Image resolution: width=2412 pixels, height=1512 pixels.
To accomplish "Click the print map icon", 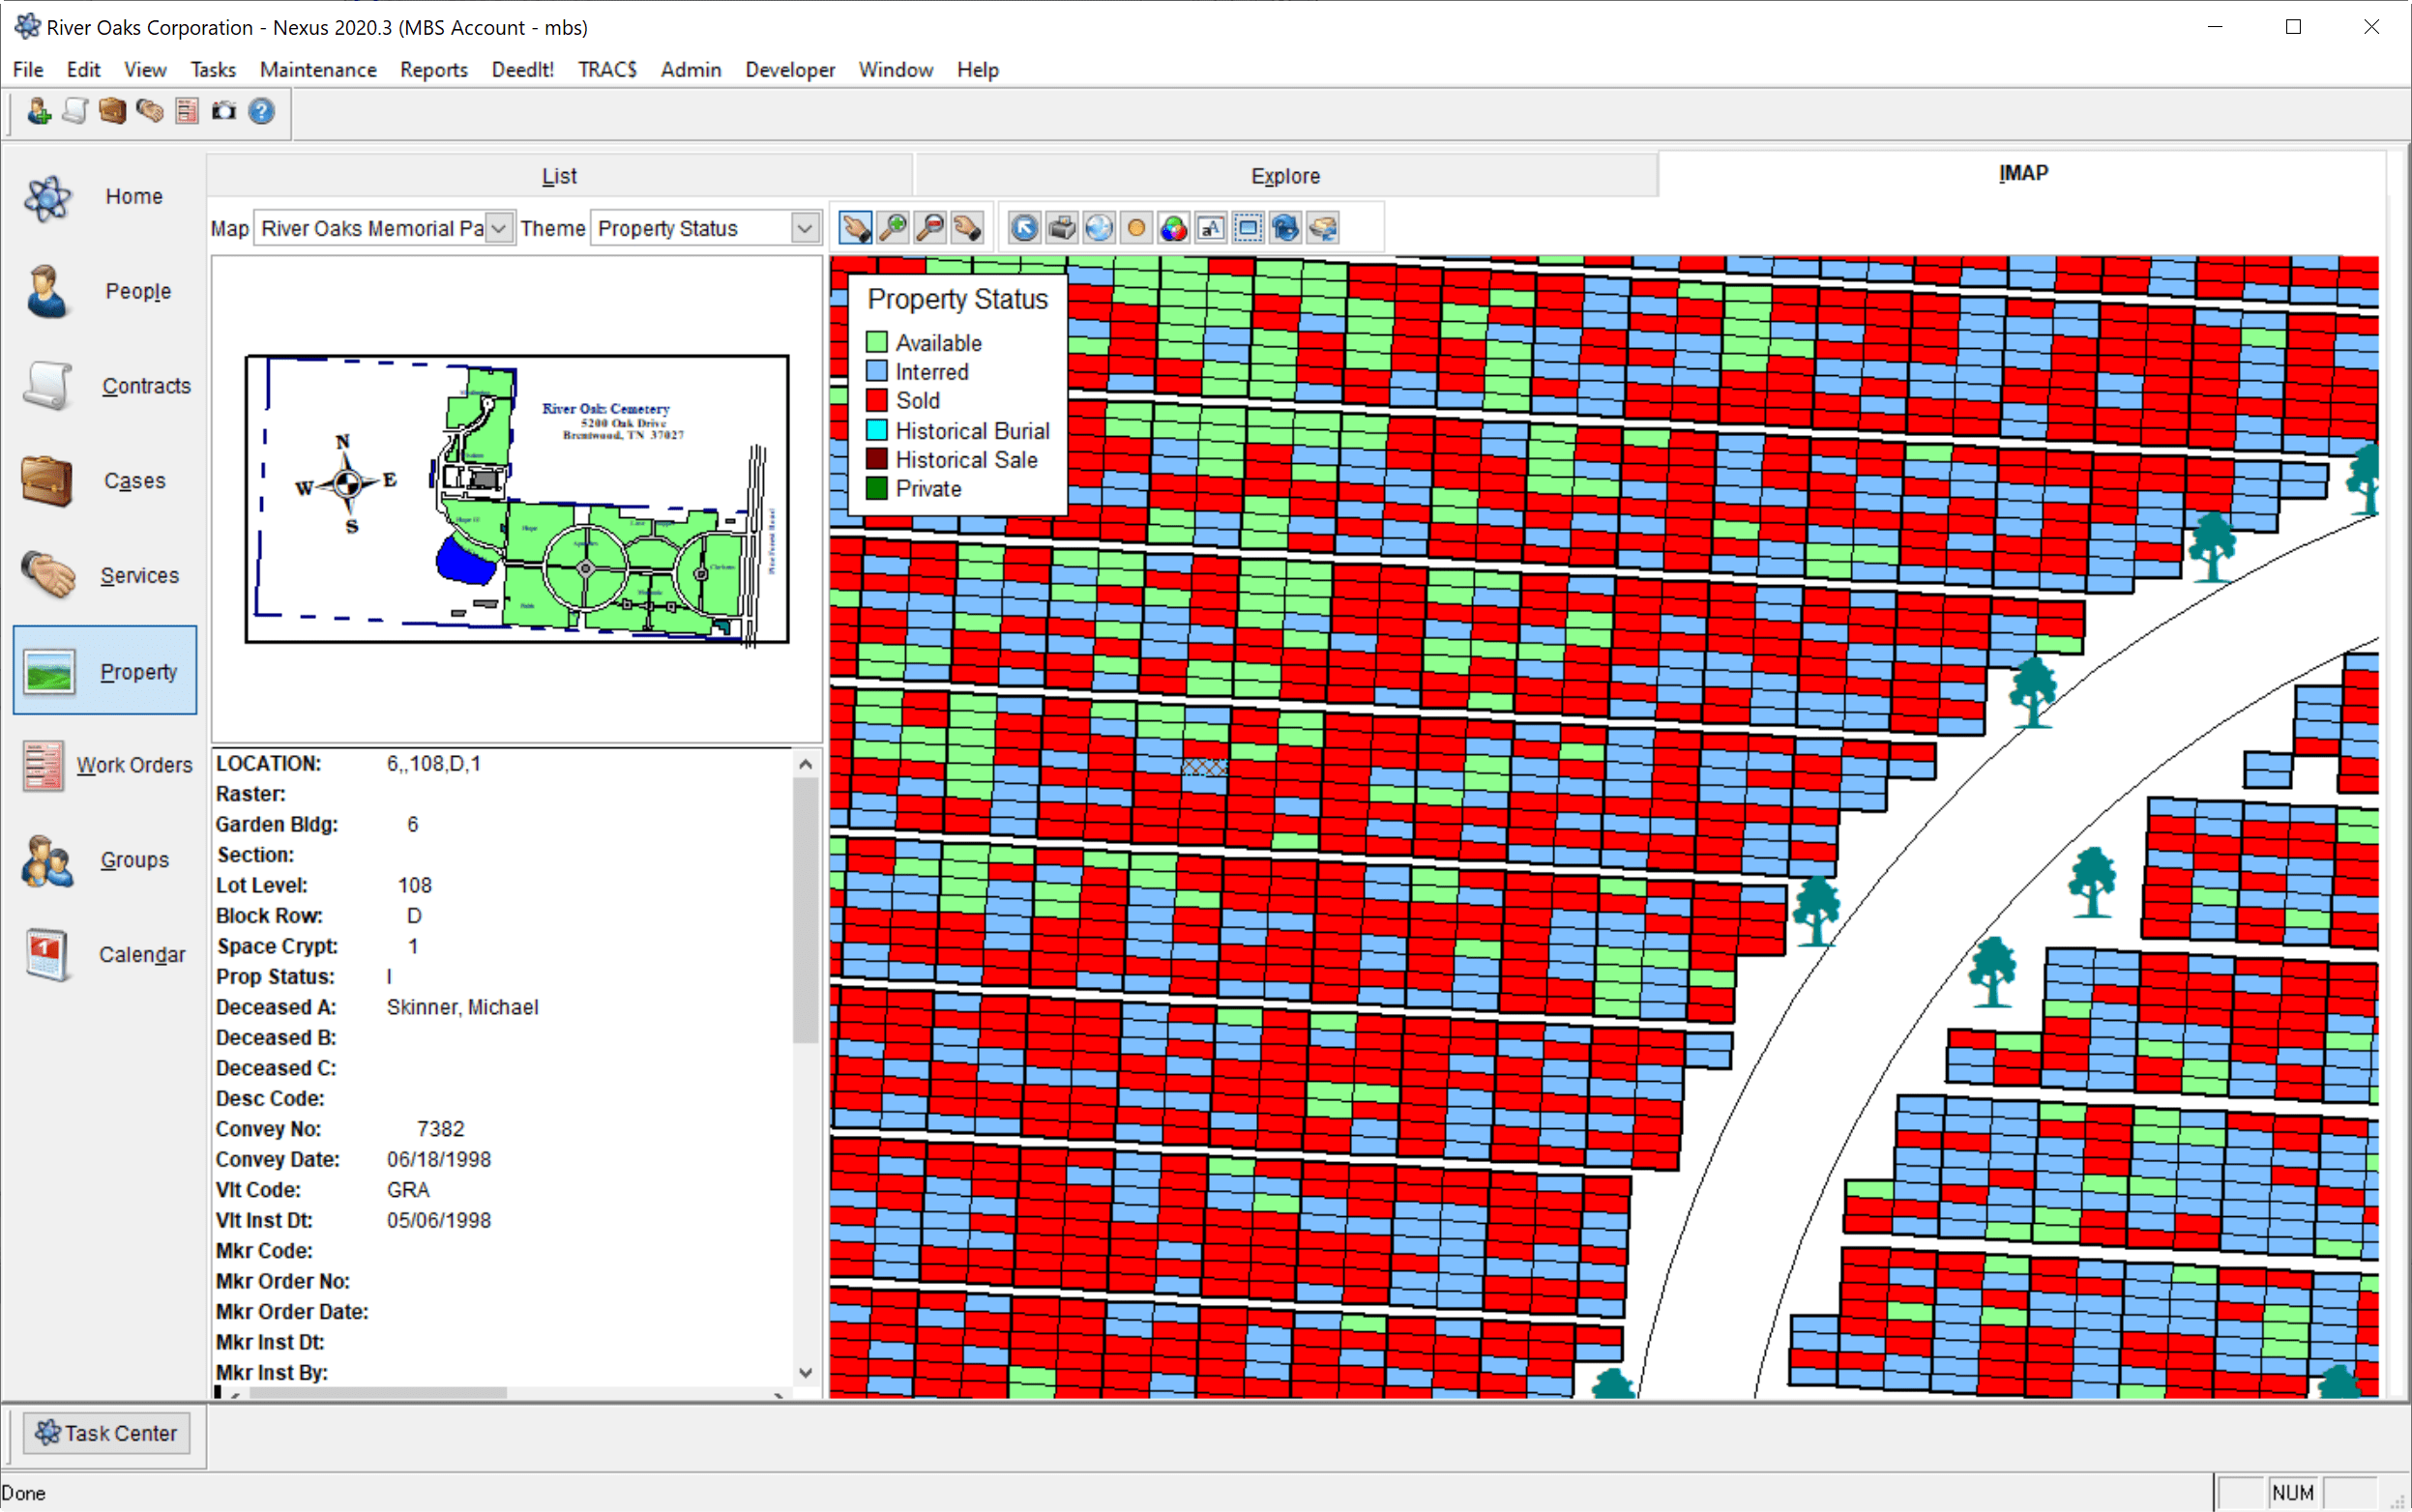I will pyautogui.click(x=1062, y=228).
